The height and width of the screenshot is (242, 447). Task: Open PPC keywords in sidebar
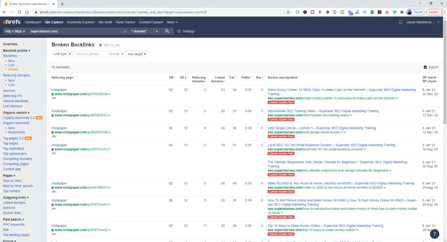tap(14, 225)
